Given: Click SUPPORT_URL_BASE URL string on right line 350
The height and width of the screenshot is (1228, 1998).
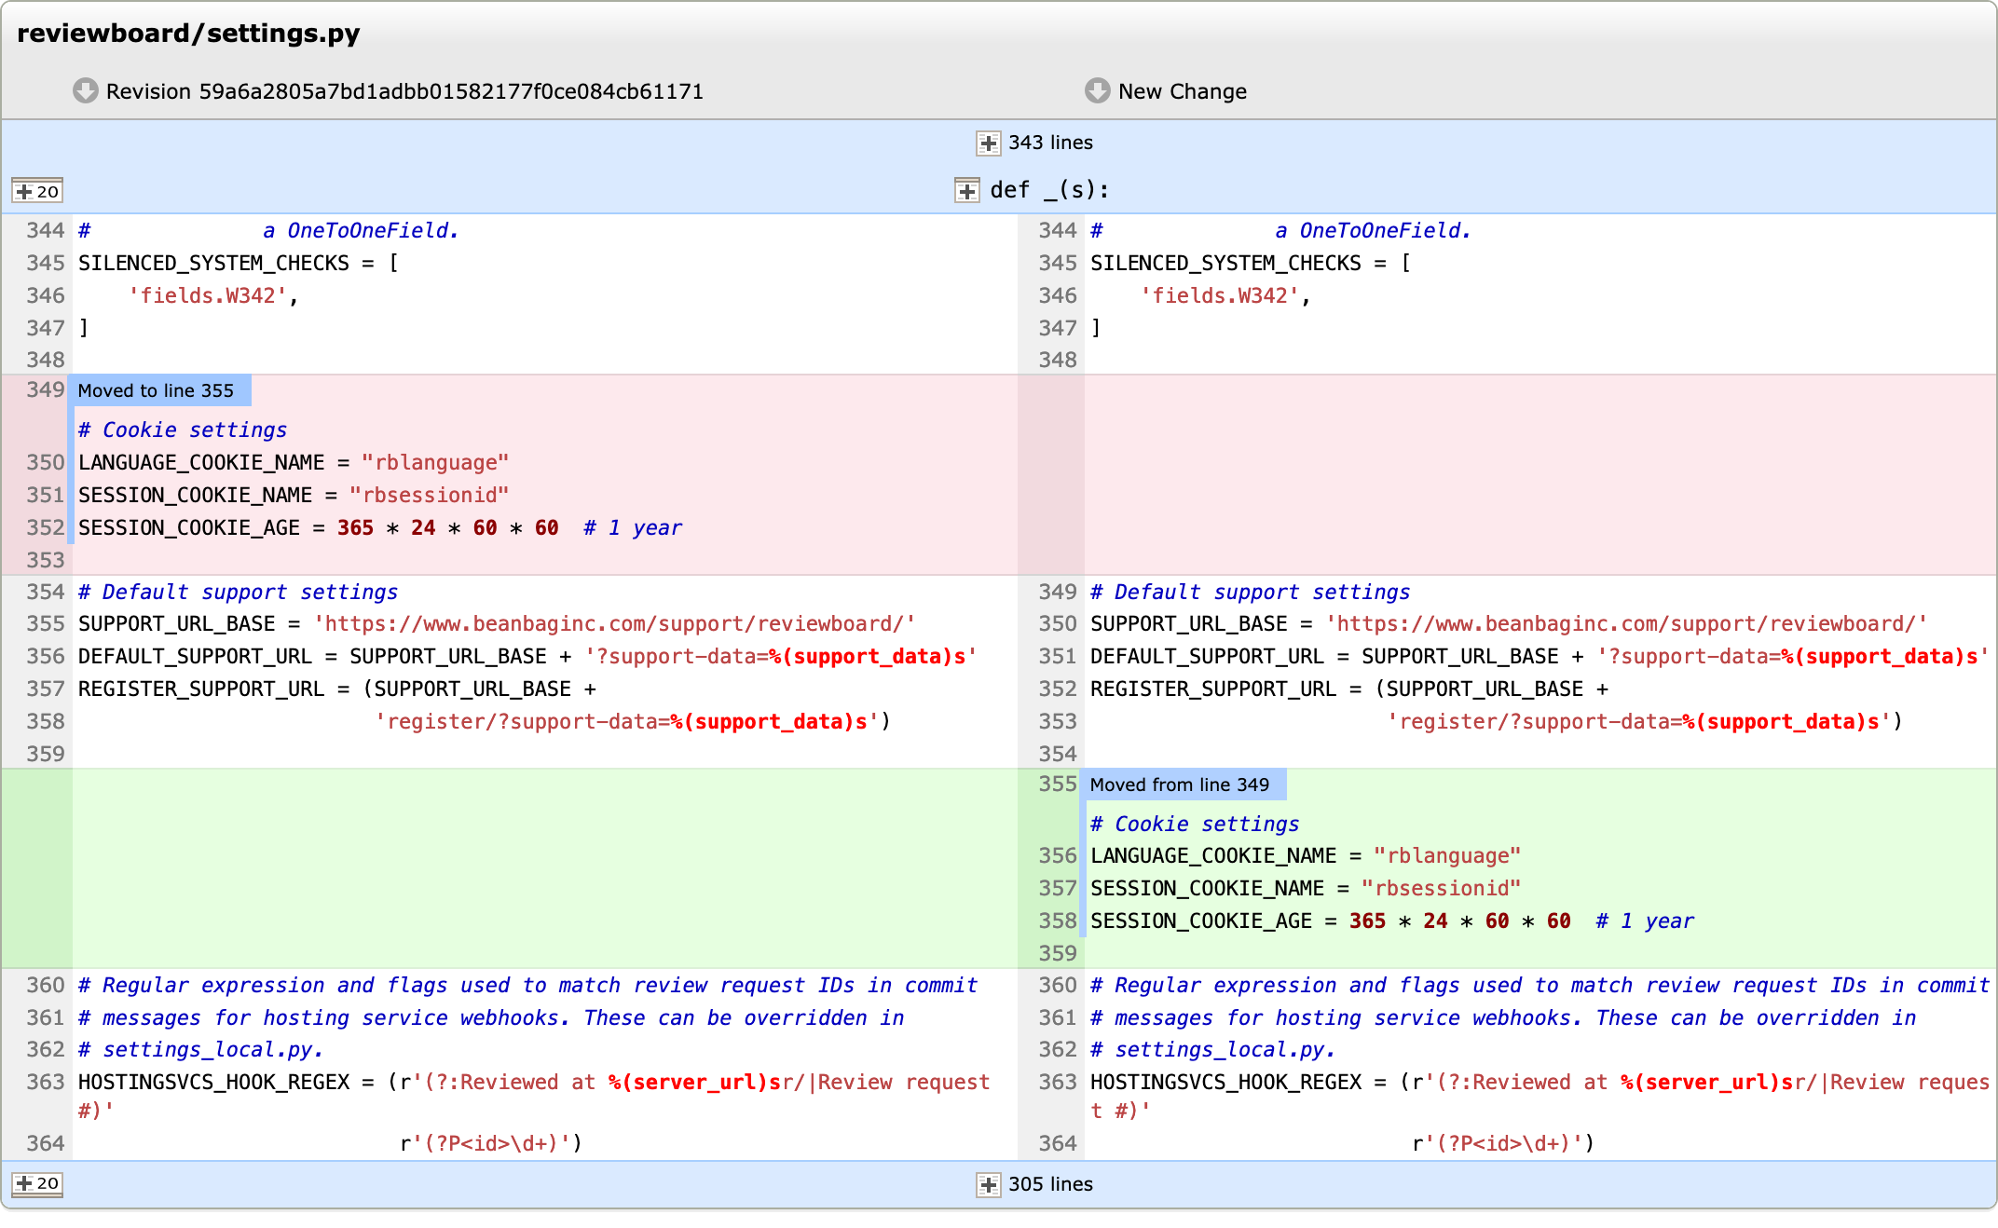Looking at the screenshot, I should (x=1626, y=623).
